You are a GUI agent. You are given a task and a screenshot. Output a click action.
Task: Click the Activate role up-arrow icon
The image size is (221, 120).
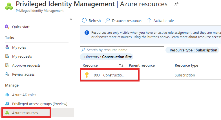[x=149, y=20]
